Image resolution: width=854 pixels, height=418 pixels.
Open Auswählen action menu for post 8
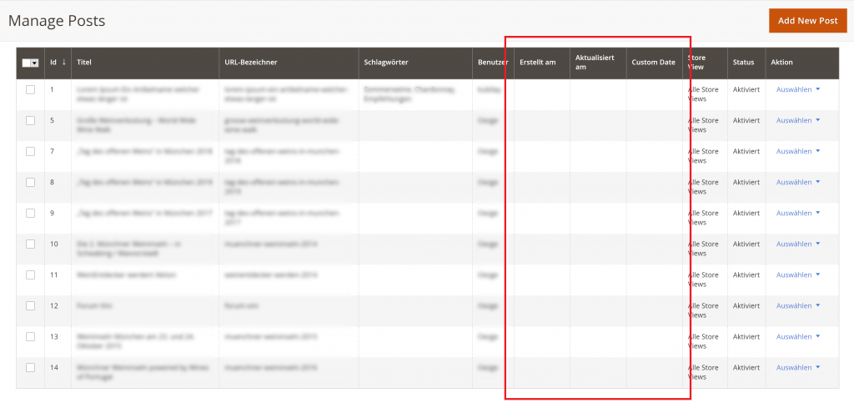point(798,182)
